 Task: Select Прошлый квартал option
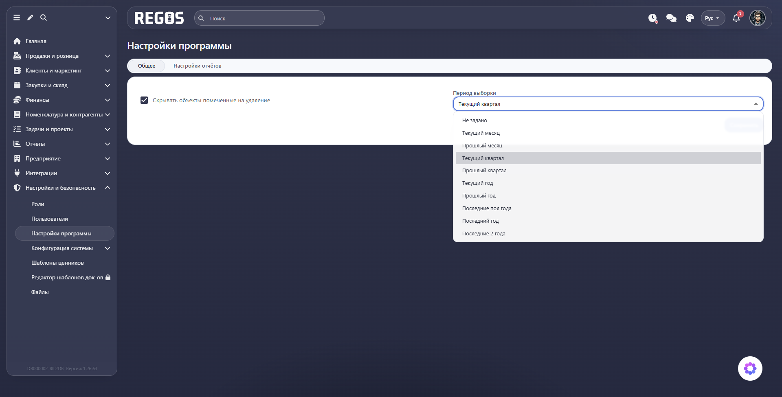pos(608,171)
